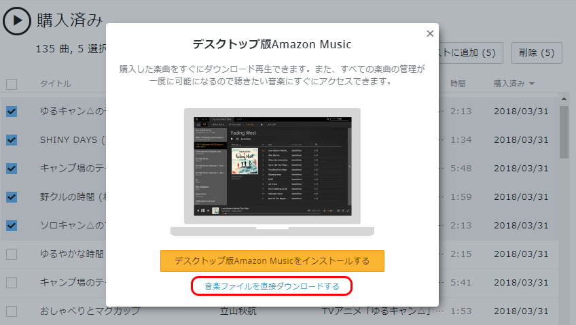This screenshot has height=325, width=576.
Task: Click the 音楽ファイルを直接ダウンロードする link
Action: pos(272,286)
